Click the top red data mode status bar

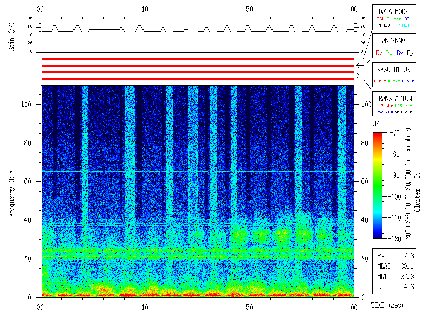[x=198, y=59]
